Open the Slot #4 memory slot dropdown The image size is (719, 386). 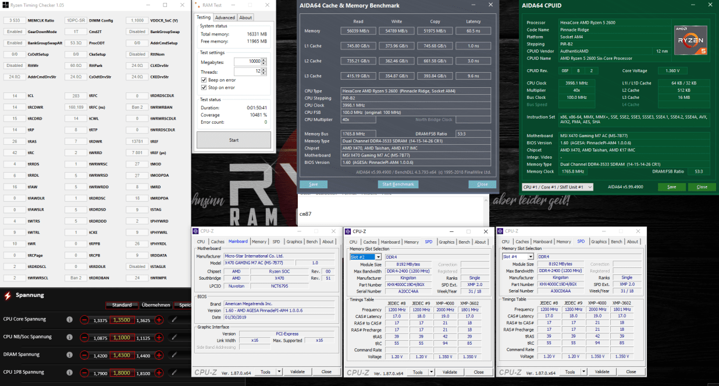(x=518, y=257)
